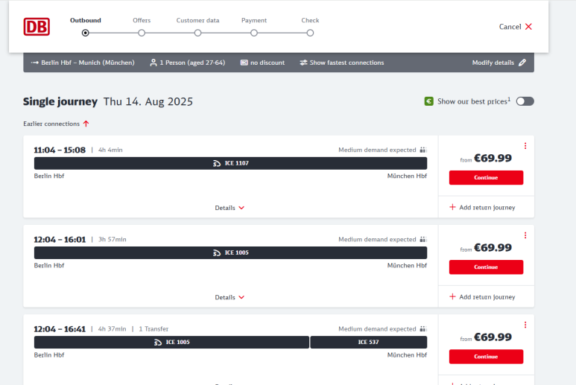This screenshot has width=576, height=385.
Task: Click the no discount text
Action: tap(268, 63)
